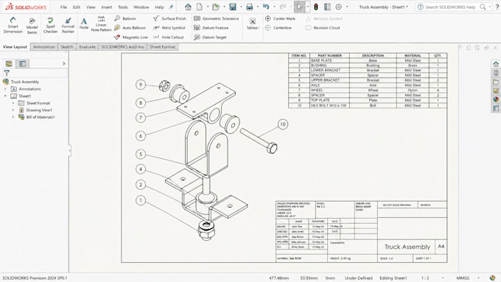
Task: Open the Geometric Tolerance tool
Action: coord(217,18)
